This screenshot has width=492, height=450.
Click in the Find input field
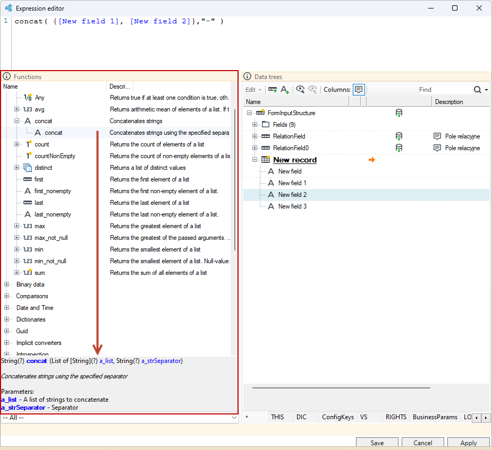[445, 90]
